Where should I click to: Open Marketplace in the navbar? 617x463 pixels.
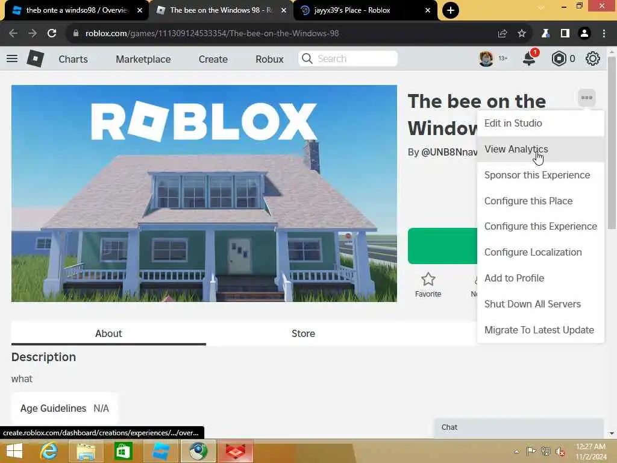pos(143,59)
